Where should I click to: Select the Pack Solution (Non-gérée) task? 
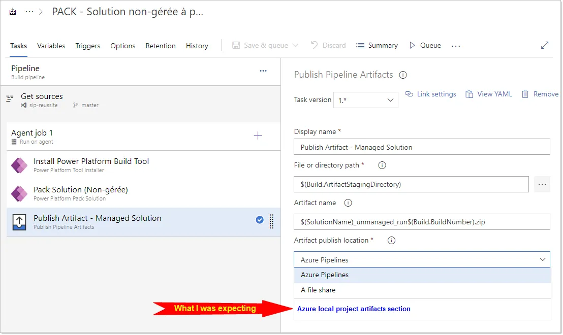pos(144,193)
